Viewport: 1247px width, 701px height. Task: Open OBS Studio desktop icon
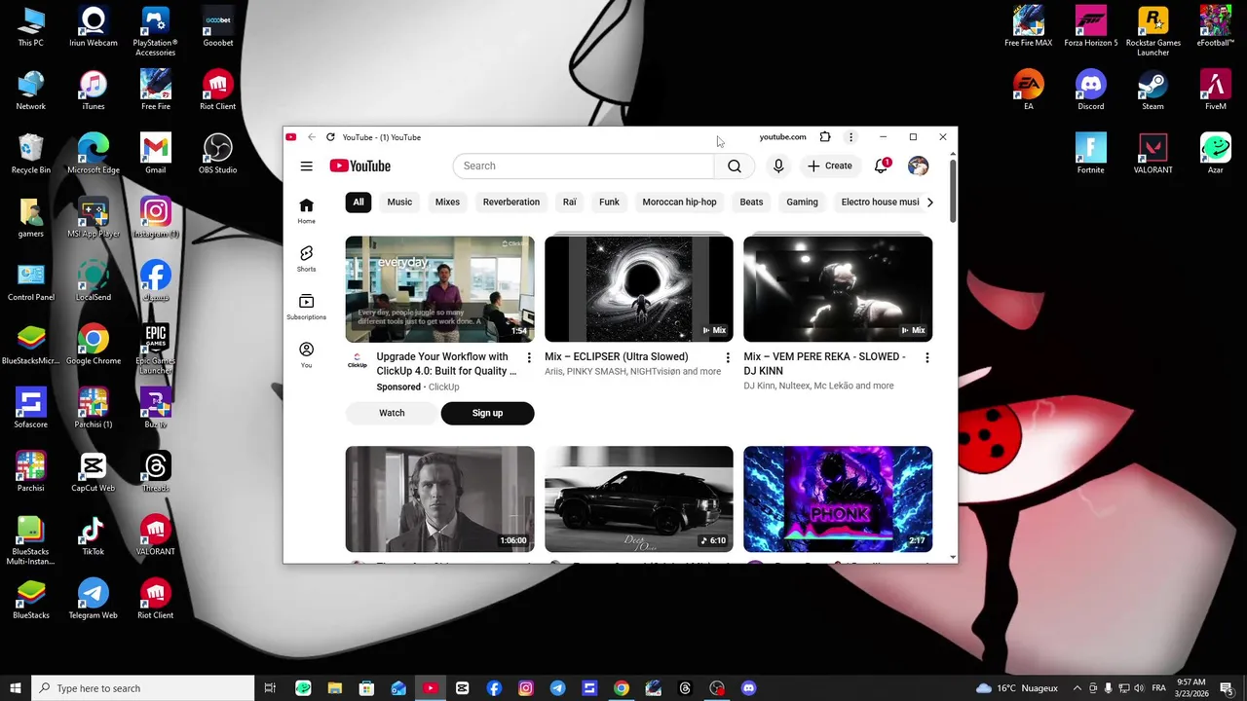tap(218, 154)
